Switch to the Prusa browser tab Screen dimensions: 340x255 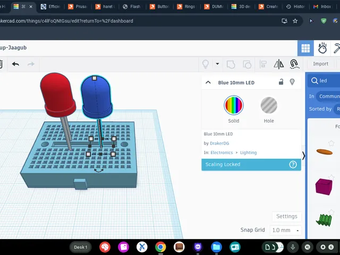coord(78,7)
